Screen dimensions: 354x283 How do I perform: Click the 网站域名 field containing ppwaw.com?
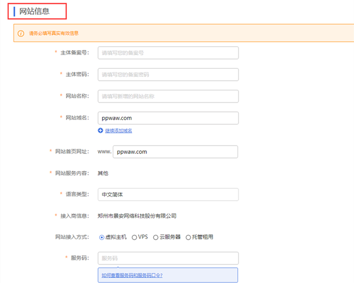(168, 118)
